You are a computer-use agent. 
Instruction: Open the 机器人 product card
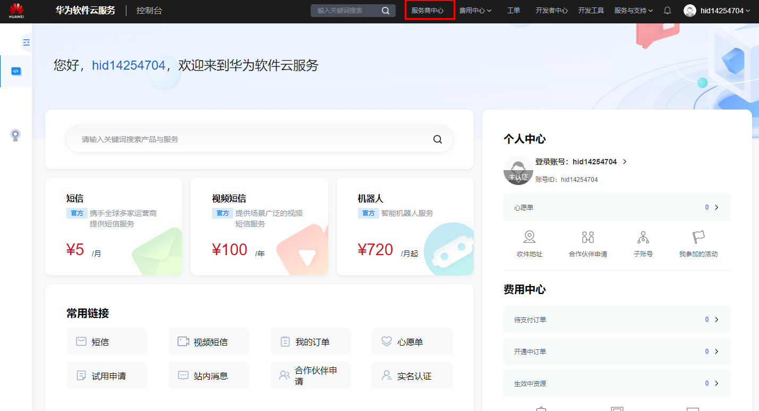point(405,227)
